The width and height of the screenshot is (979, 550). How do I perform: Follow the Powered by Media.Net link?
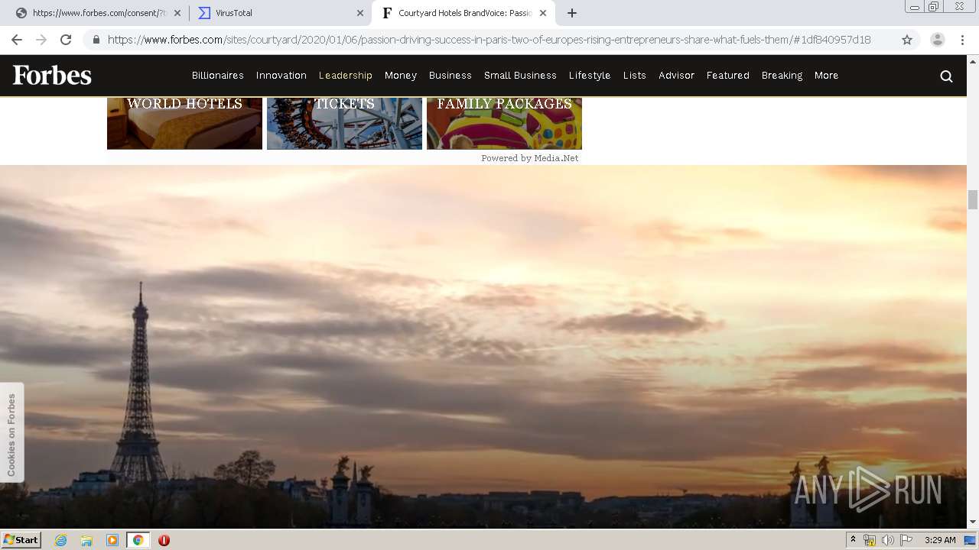click(529, 158)
